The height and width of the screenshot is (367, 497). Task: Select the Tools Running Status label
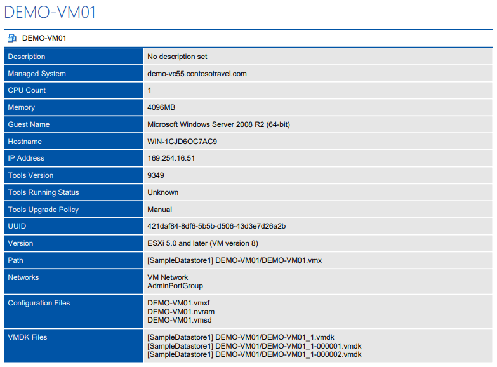click(43, 192)
